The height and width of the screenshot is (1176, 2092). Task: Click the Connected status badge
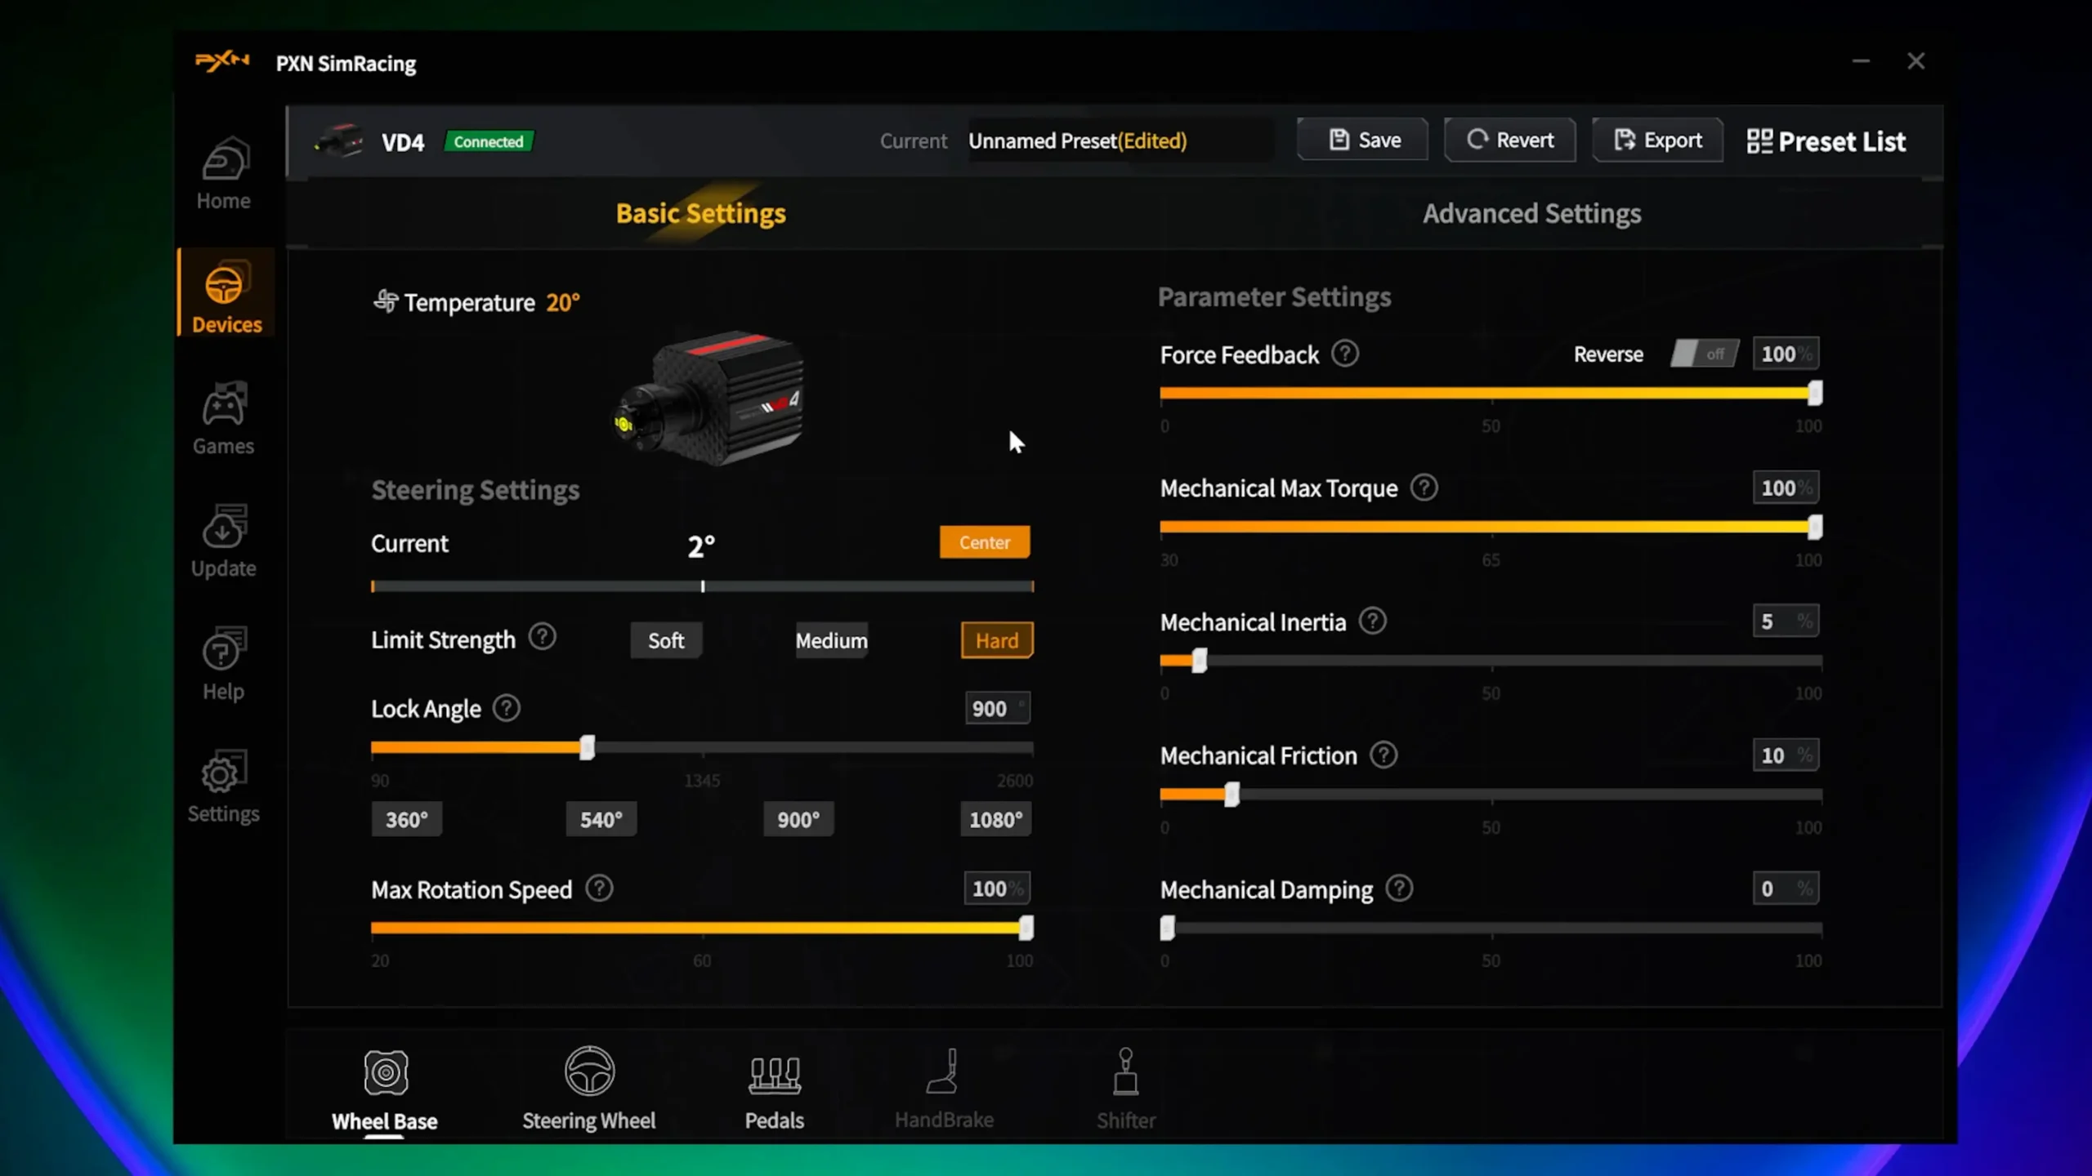click(x=488, y=141)
